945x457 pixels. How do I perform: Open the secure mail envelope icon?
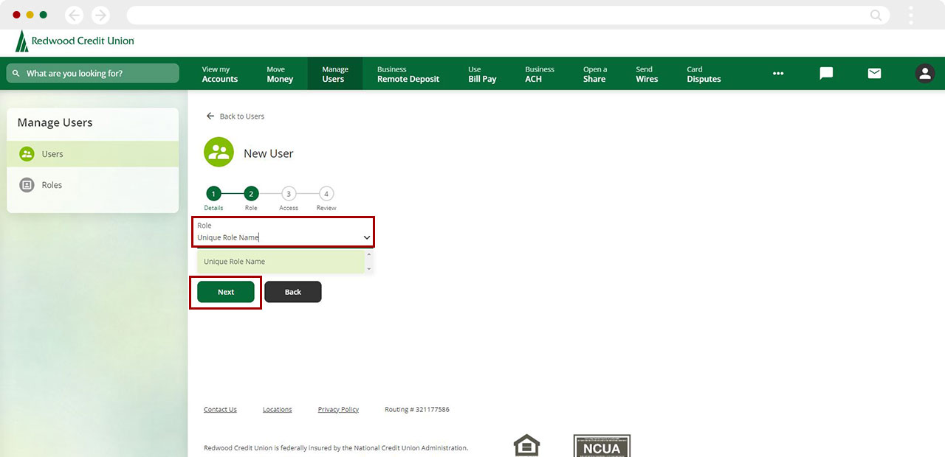(x=874, y=74)
